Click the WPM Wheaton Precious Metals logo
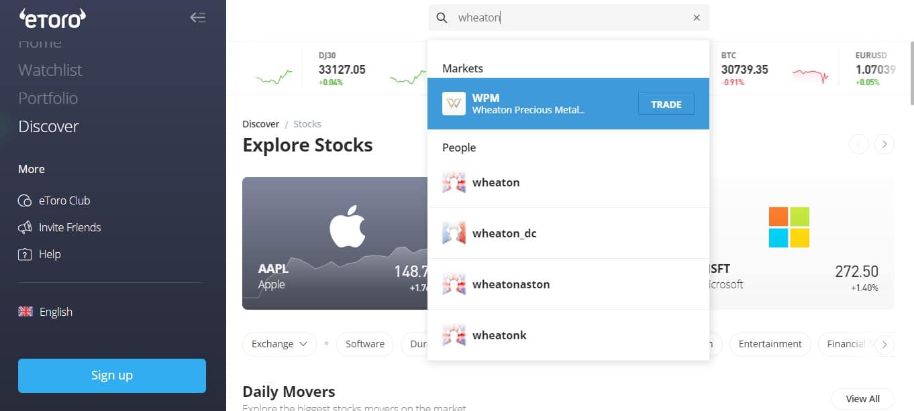 [454, 104]
